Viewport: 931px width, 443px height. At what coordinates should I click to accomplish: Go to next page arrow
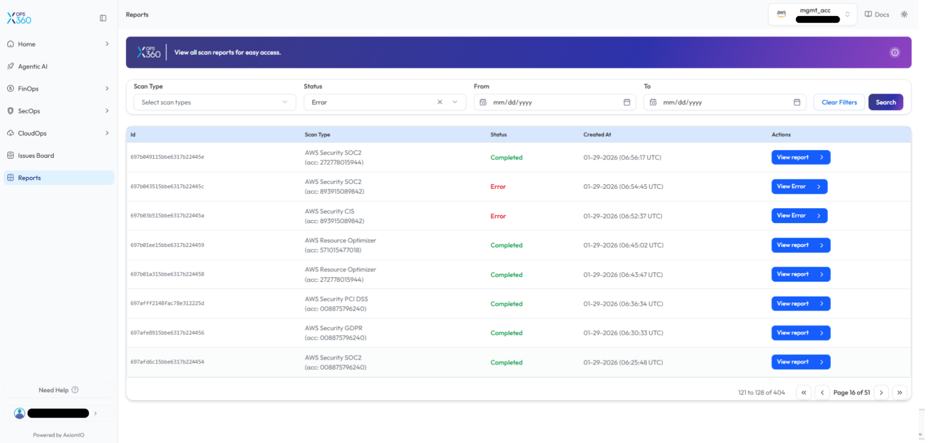tap(881, 393)
